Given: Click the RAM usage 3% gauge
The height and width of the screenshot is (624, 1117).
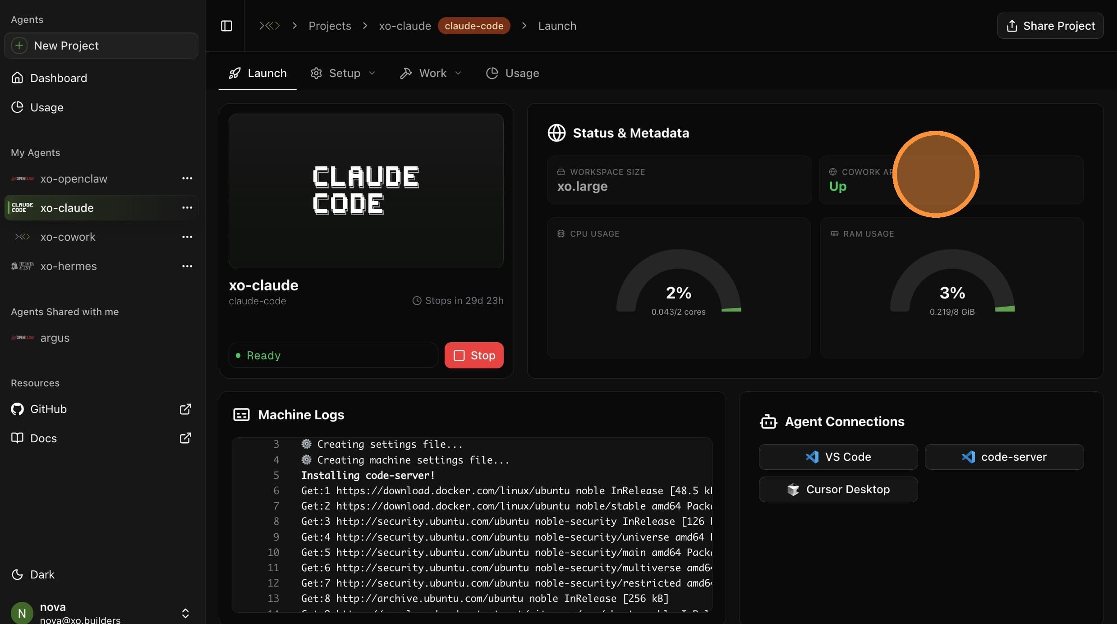Looking at the screenshot, I should 952,280.
